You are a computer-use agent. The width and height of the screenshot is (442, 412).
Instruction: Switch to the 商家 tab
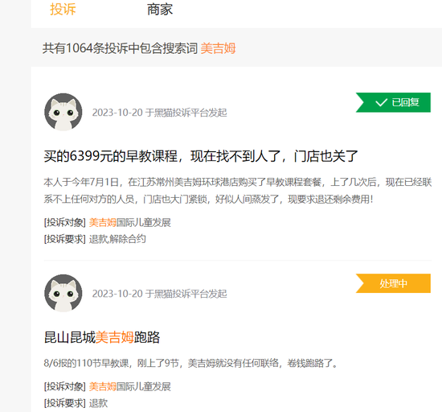click(160, 10)
